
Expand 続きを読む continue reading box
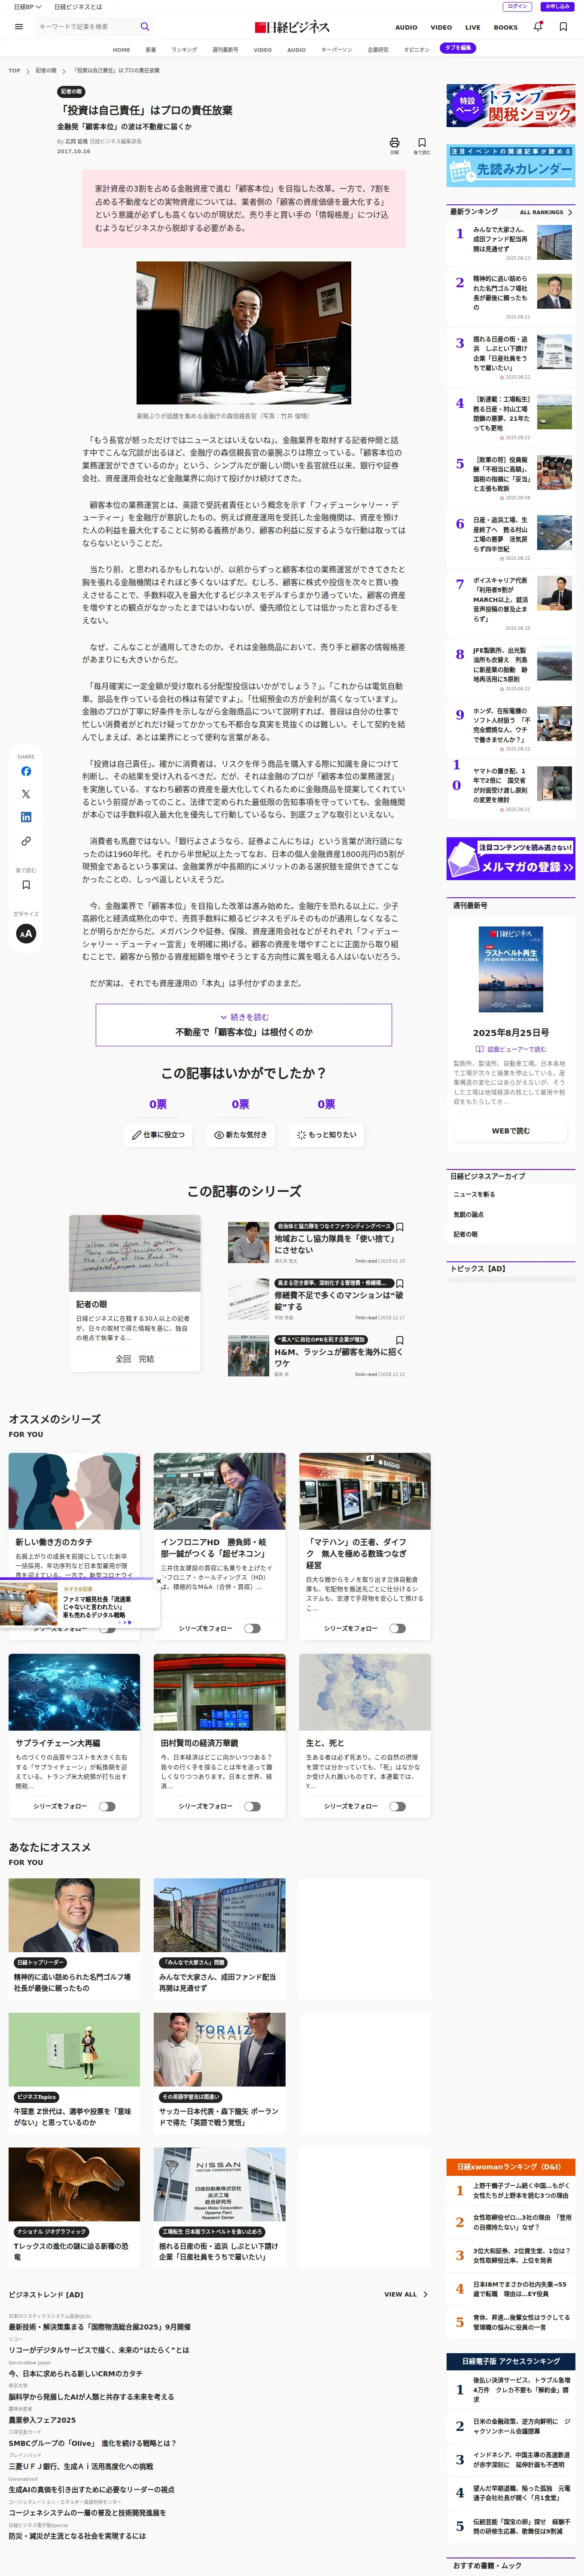[x=244, y=1024]
